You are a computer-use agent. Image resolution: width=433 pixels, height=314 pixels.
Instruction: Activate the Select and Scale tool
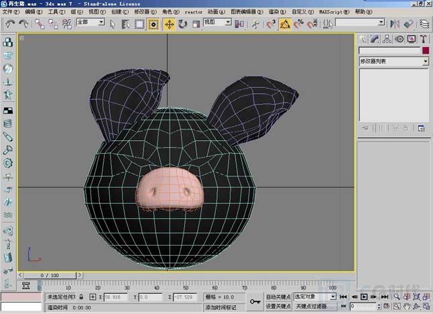point(196,24)
